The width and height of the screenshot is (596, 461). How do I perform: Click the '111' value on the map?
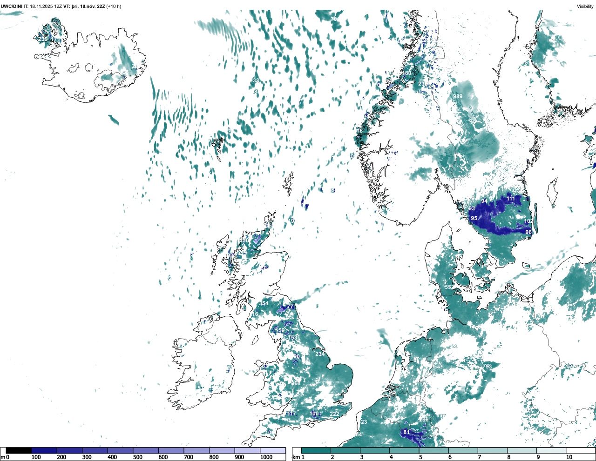click(x=511, y=199)
